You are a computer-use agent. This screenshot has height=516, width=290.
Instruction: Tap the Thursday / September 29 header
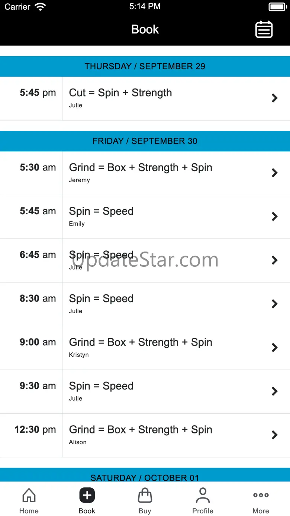(145, 66)
